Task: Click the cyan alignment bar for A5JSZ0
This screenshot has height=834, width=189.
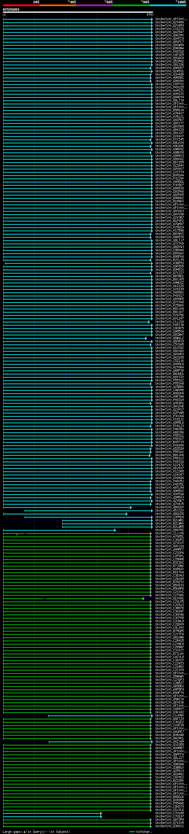Action: (89, 511)
